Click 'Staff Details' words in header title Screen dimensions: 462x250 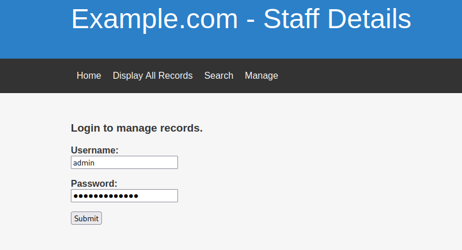[337, 20]
